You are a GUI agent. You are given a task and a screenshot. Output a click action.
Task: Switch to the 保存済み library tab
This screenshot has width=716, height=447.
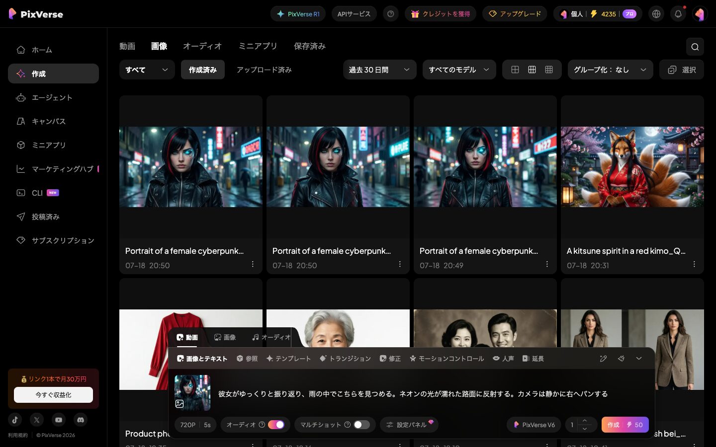(x=309, y=46)
